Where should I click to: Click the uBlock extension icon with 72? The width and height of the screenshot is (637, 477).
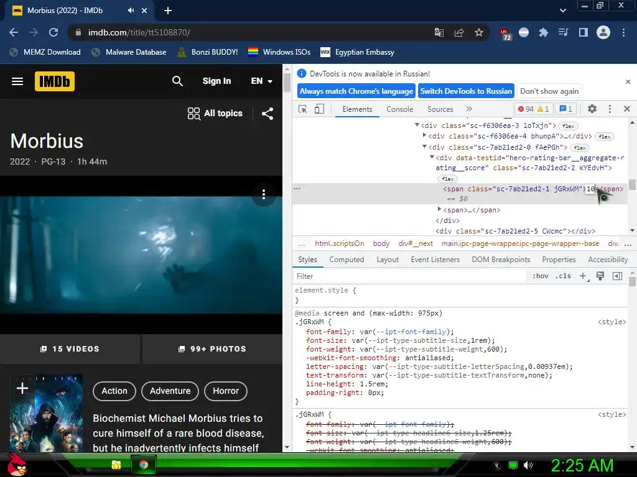(x=505, y=34)
